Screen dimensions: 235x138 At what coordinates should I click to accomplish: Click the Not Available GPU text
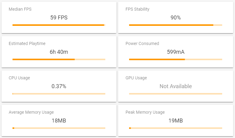[176, 86]
